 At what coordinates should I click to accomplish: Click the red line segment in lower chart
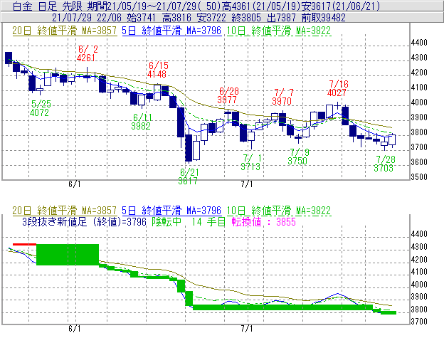tap(24, 244)
